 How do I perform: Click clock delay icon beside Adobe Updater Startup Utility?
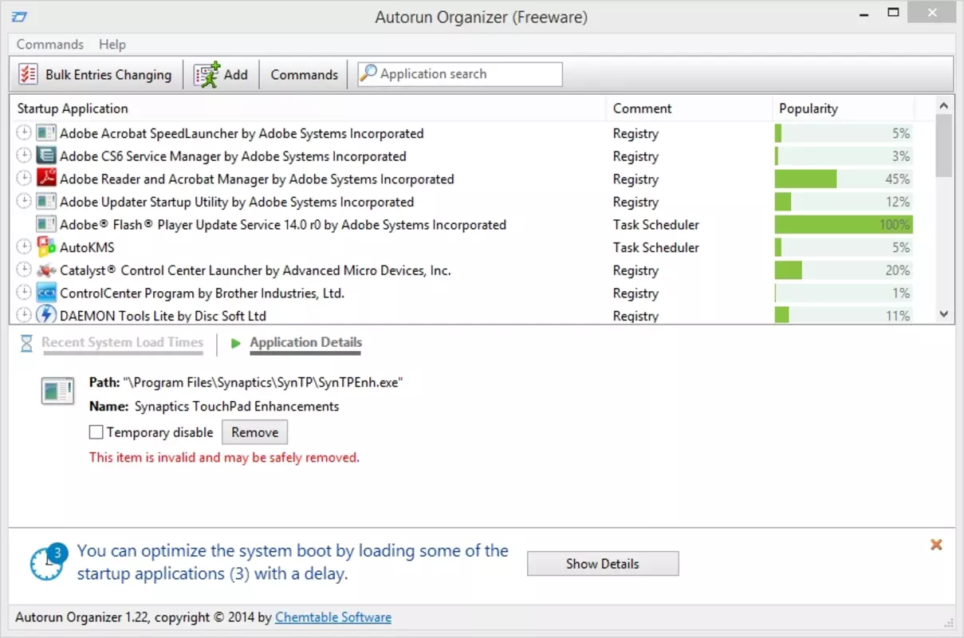[x=24, y=202]
